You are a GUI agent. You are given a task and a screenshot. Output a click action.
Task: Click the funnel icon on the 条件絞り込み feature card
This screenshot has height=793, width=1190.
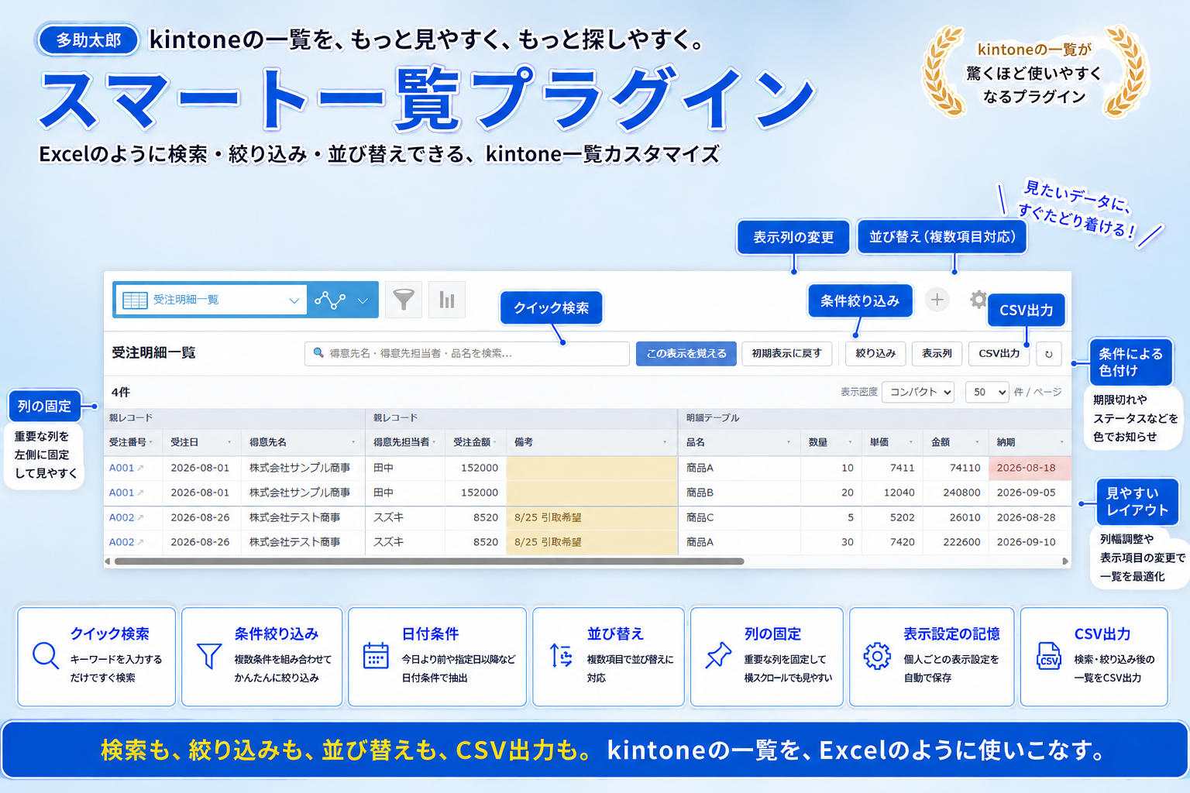pyautogui.click(x=209, y=656)
